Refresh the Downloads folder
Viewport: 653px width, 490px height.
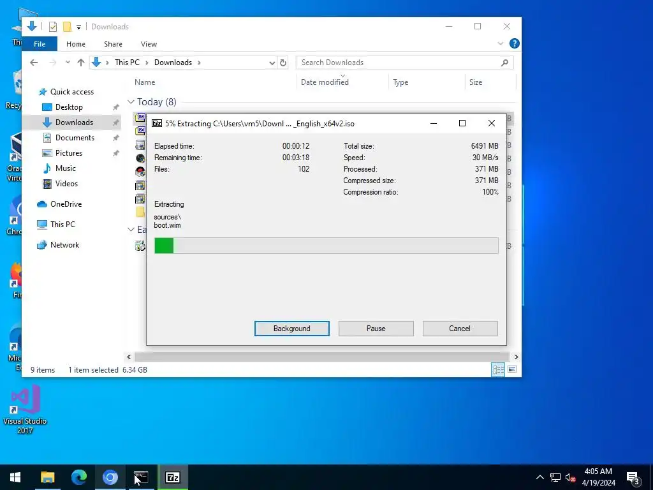point(283,63)
